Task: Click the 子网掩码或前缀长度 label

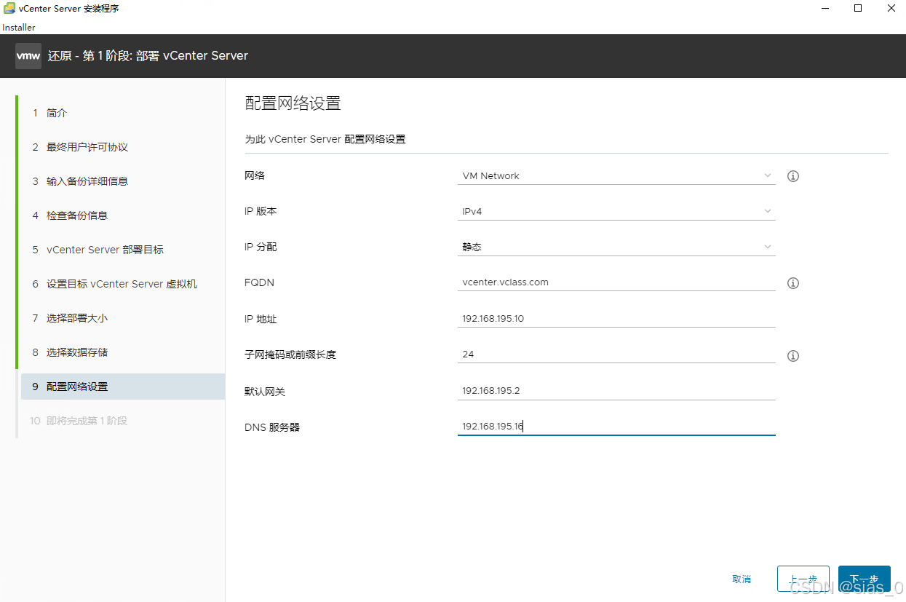Action: coord(290,355)
